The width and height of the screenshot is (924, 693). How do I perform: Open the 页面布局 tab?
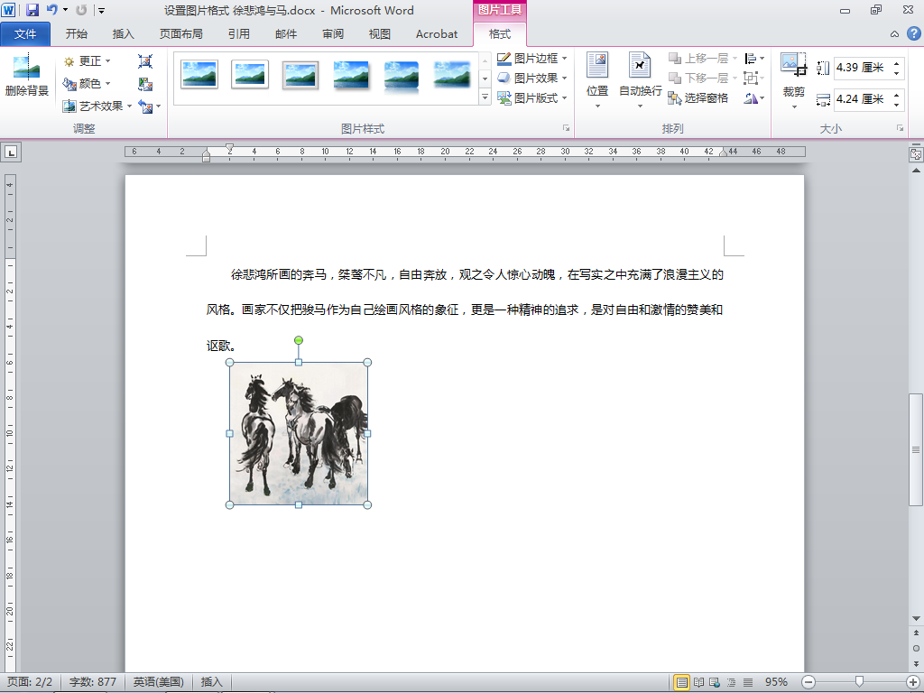180,34
